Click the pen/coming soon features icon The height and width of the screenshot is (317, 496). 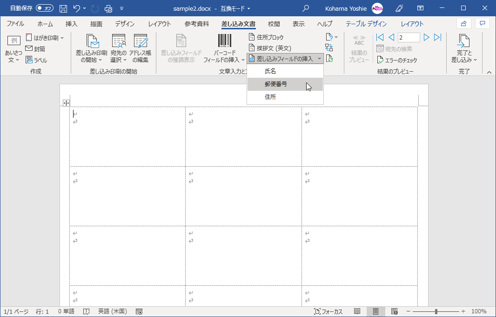click(399, 8)
